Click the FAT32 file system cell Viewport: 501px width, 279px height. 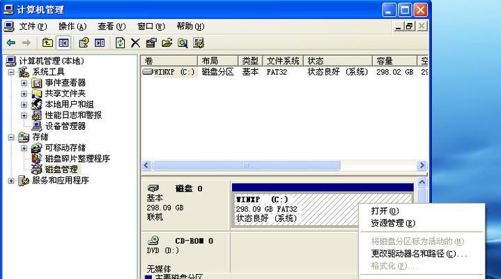coord(277,72)
